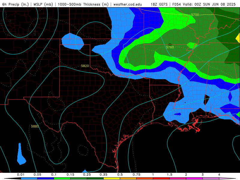Viewport: 240px width, 180px height.
Task: Click the '1000-500mb Thickness (m)' title text
Action: click(x=83, y=4)
